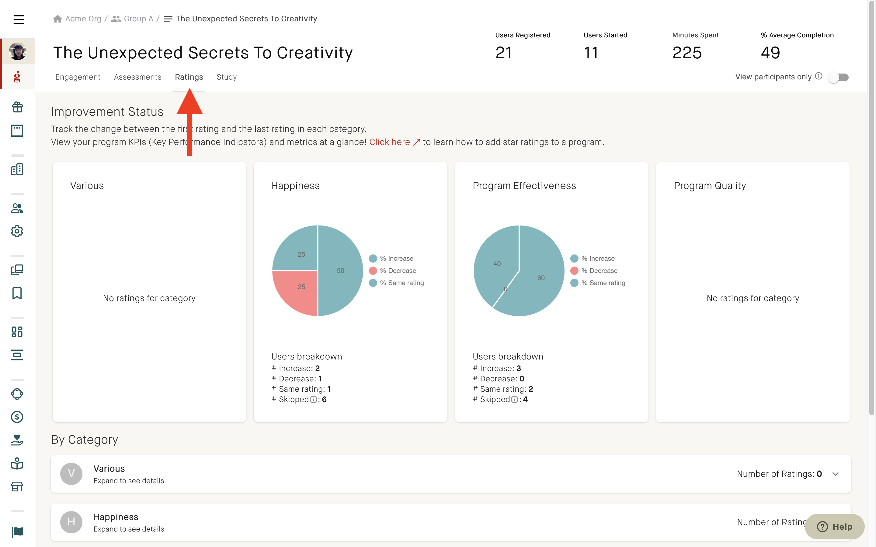Toggle View participants only switch
876x547 pixels.
click(x=838, y=77)
